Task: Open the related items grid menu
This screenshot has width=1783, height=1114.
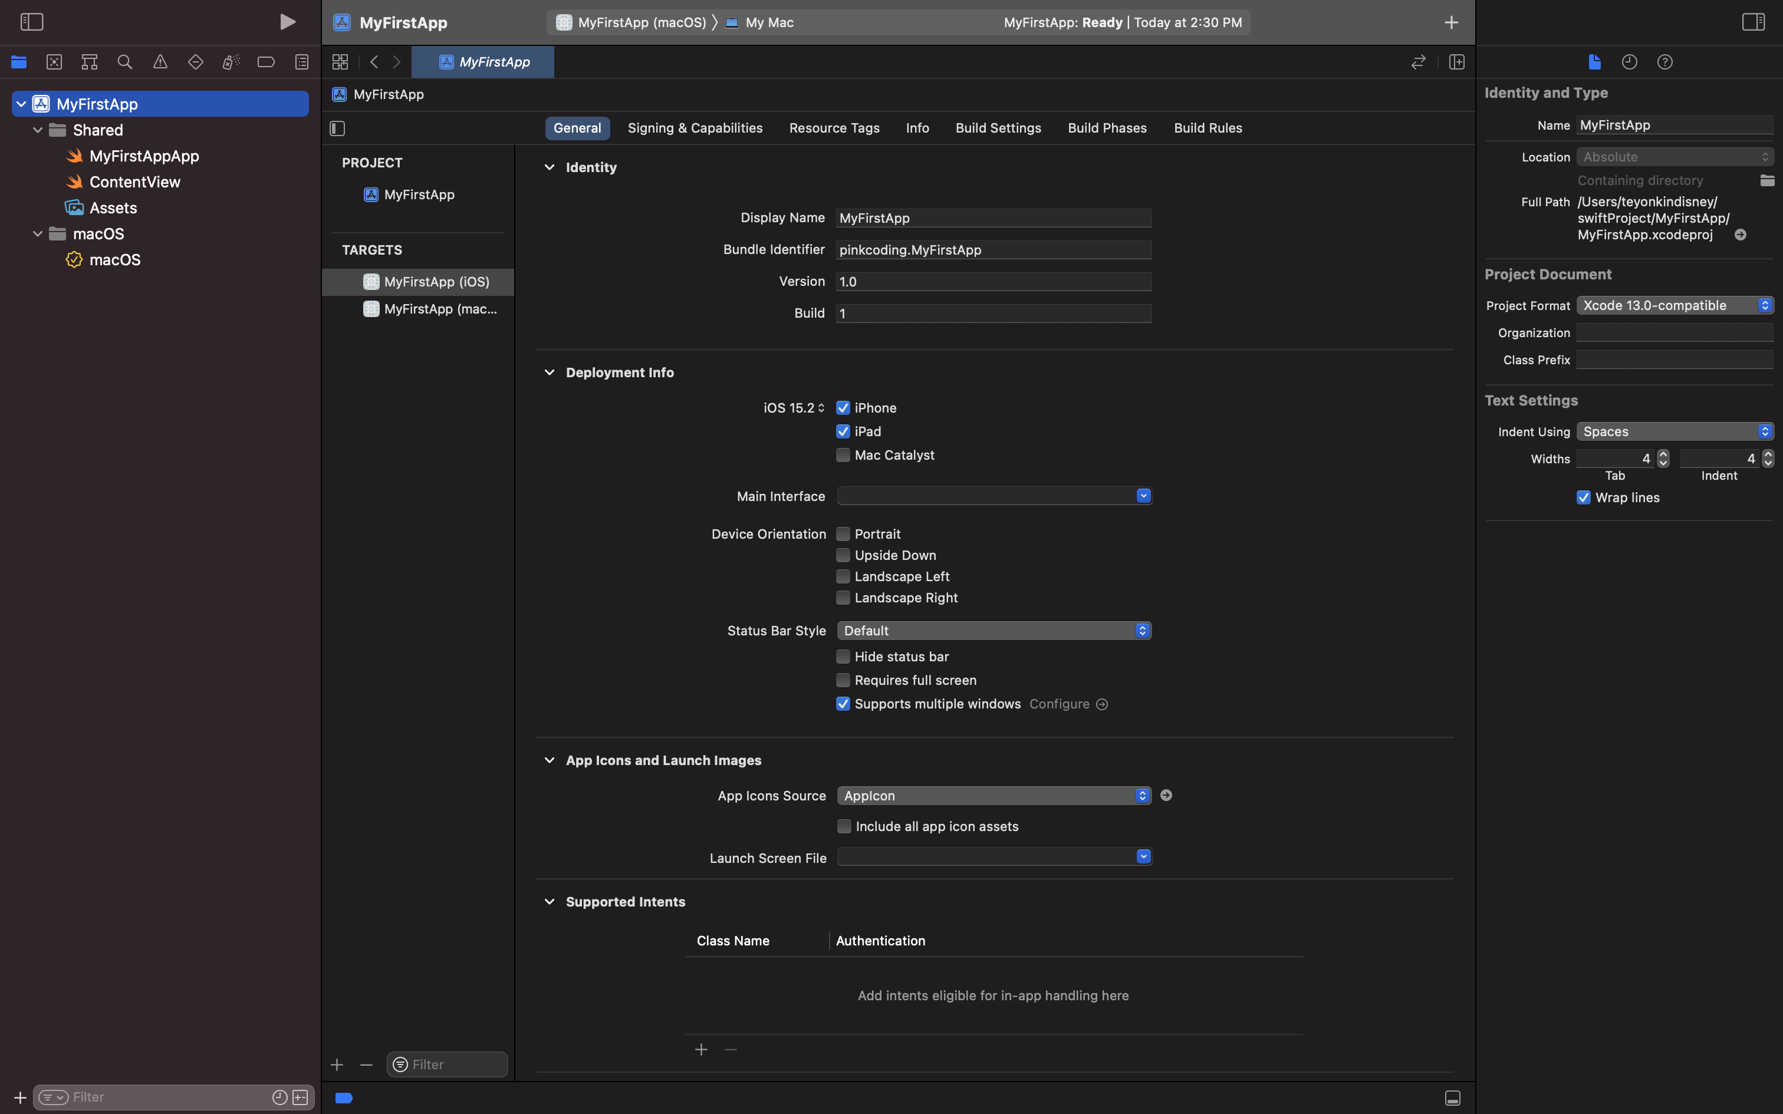Action: (x=340, y=62)
